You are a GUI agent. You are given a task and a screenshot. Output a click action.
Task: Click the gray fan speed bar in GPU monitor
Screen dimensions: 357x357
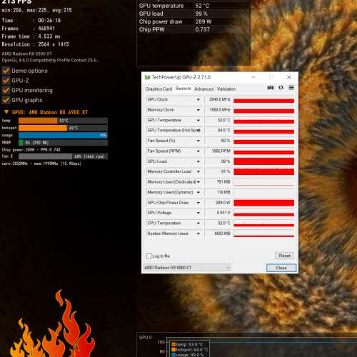[45, 156]
